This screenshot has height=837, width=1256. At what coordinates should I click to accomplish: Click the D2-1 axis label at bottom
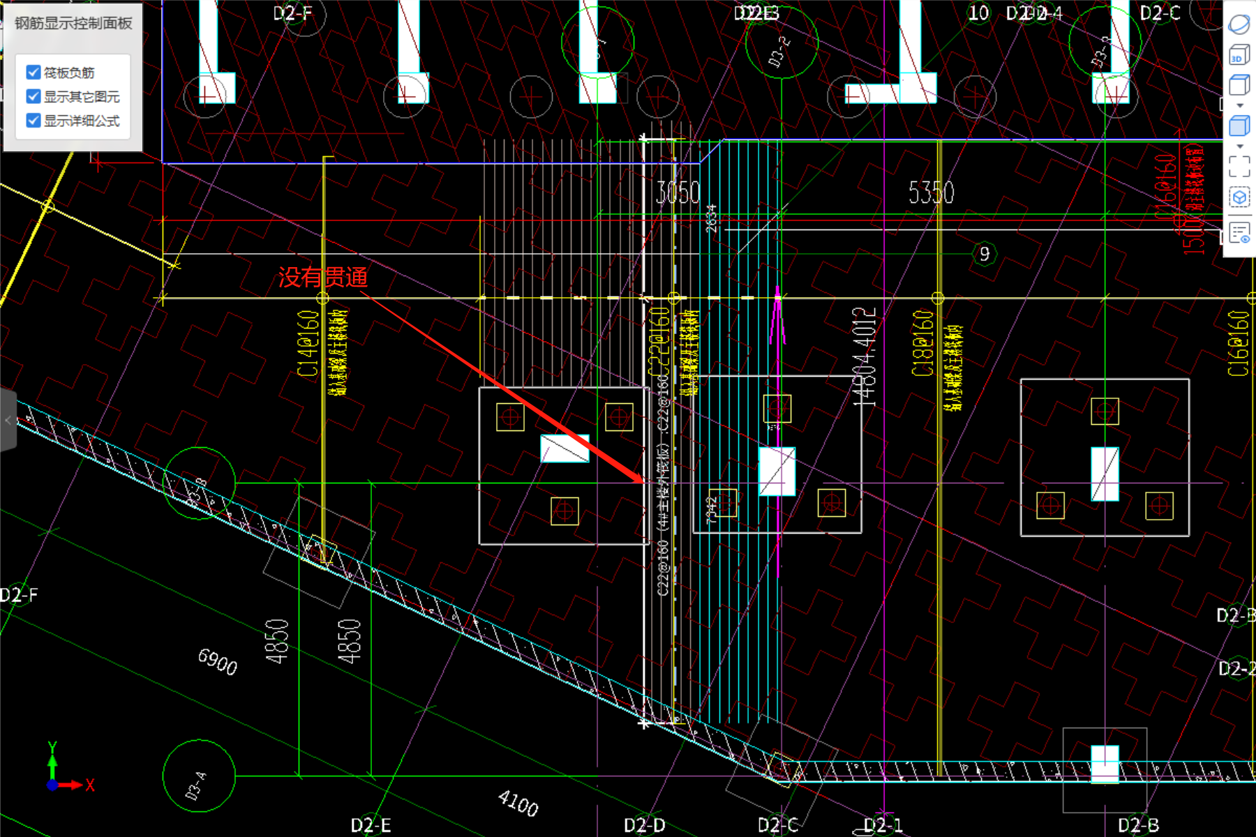[883, 825]
